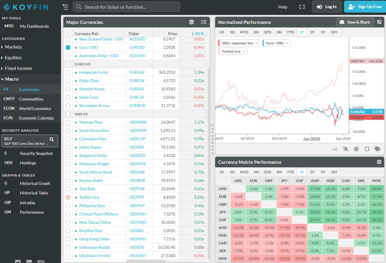Viewport: 386px width, 263px height.
Task: Open the EURNOK ticker link
Action: tap(138, 106)
